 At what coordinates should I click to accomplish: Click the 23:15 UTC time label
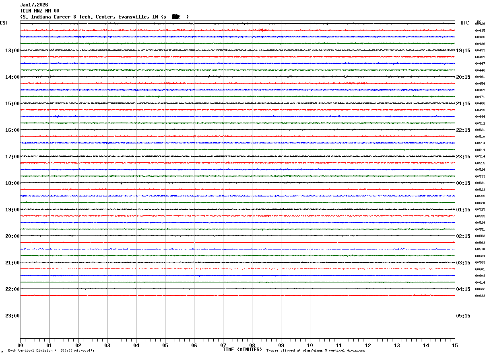coord(463,157)
